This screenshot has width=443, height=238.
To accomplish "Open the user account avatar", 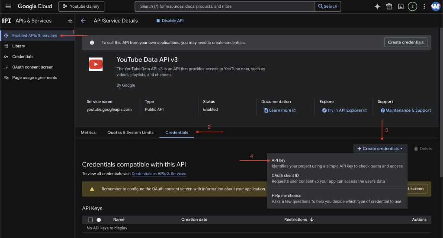I will pyautogui.click(x=435, y=6).
